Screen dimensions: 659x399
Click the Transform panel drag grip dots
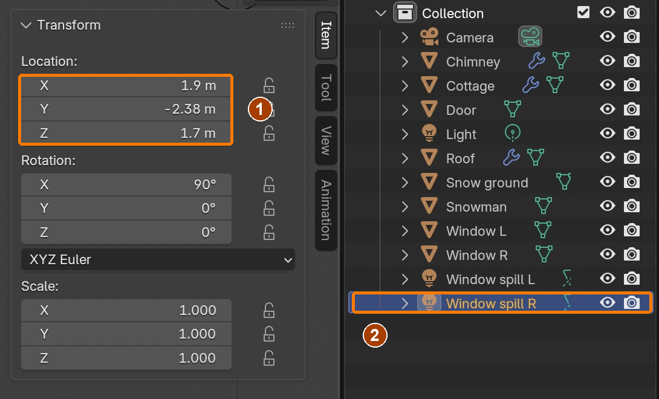click(x=287, y=25)
